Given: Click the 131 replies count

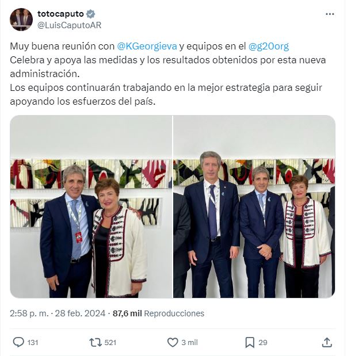Looking at the screenshot, I should click(x=32, y=342).
